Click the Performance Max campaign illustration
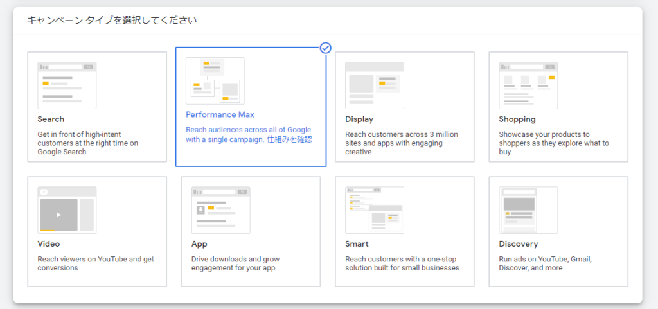 pos(215,81)
